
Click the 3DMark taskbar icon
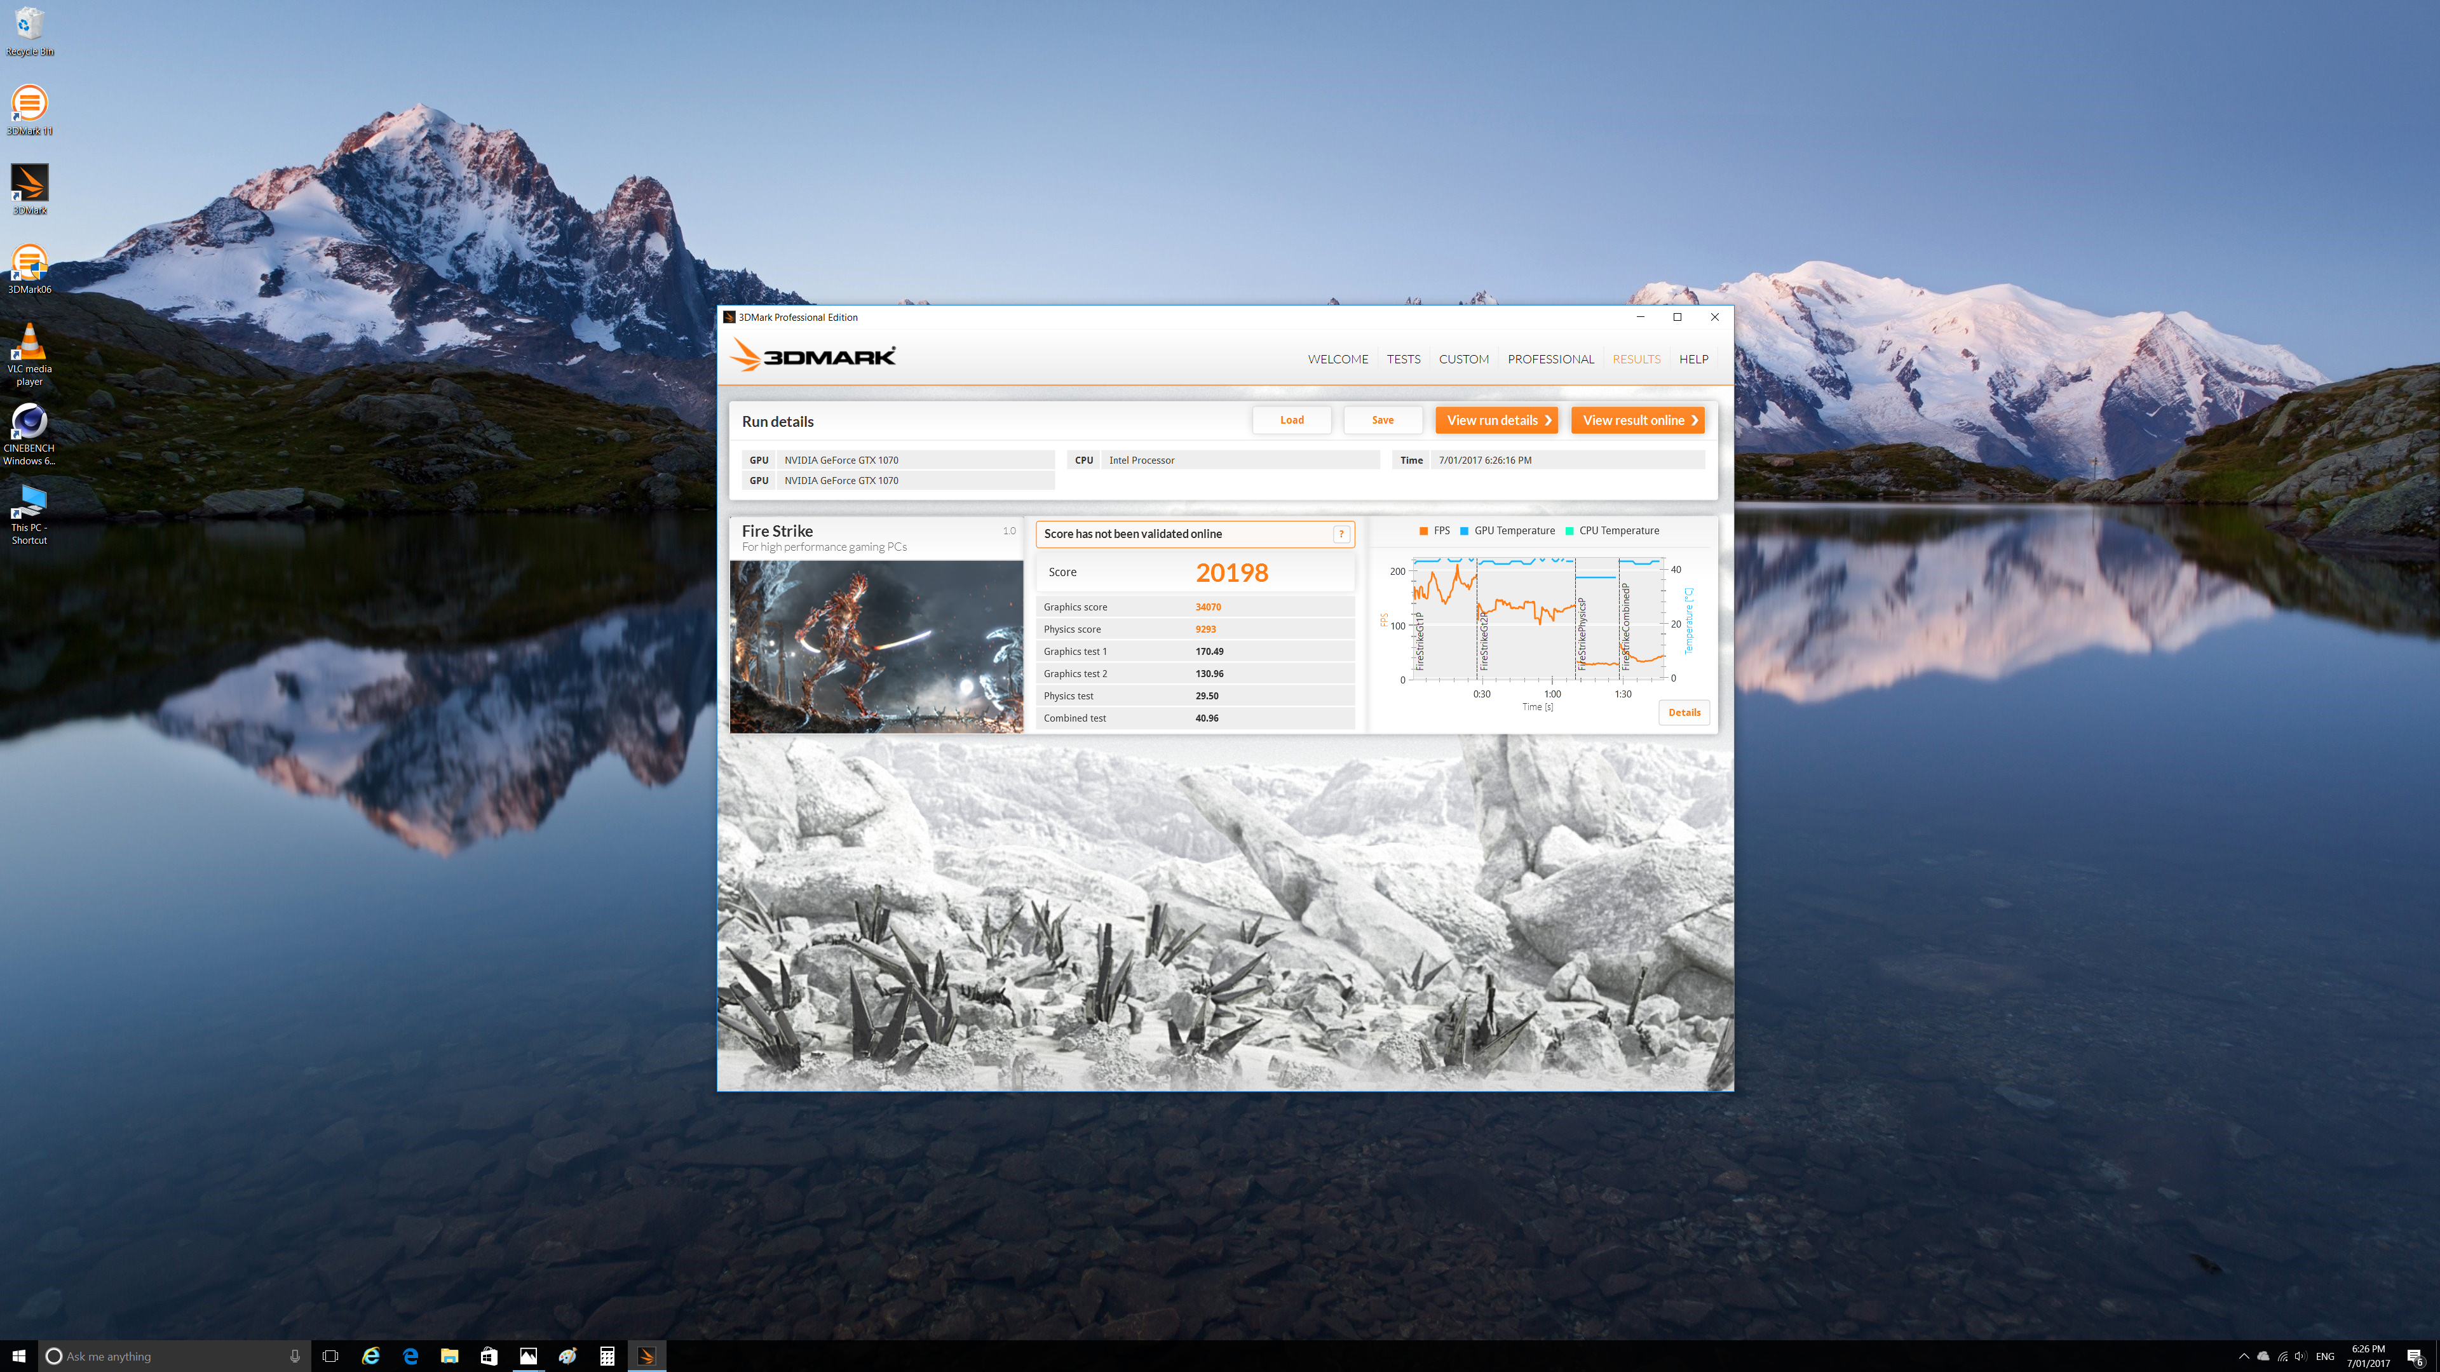pyautogui.click(x=647, y=1356)
